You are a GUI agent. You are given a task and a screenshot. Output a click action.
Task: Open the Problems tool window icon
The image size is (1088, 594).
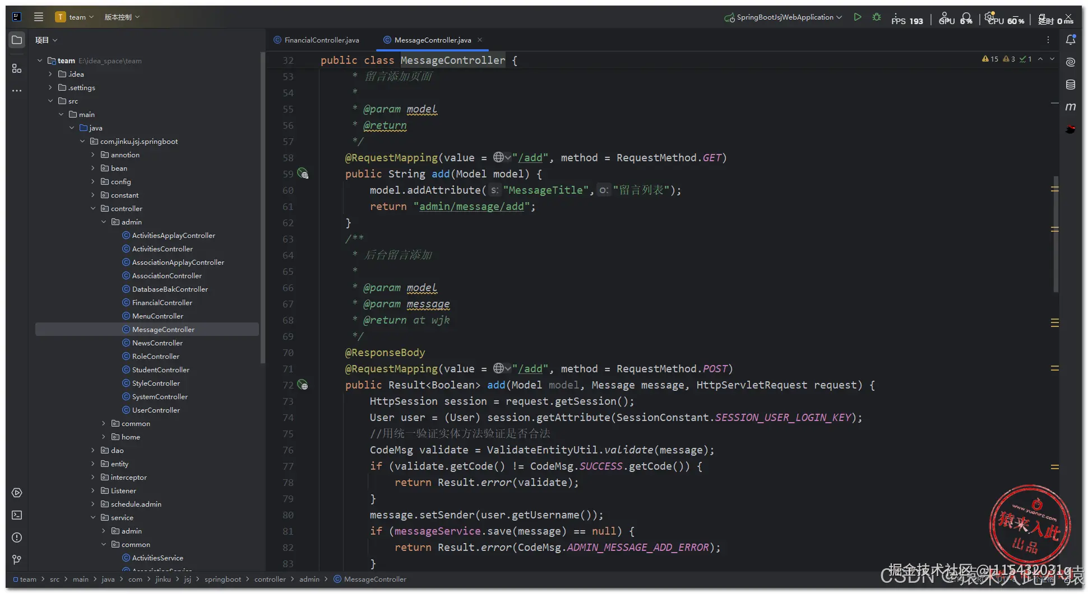pyautogui.click(x=17, y=537)
